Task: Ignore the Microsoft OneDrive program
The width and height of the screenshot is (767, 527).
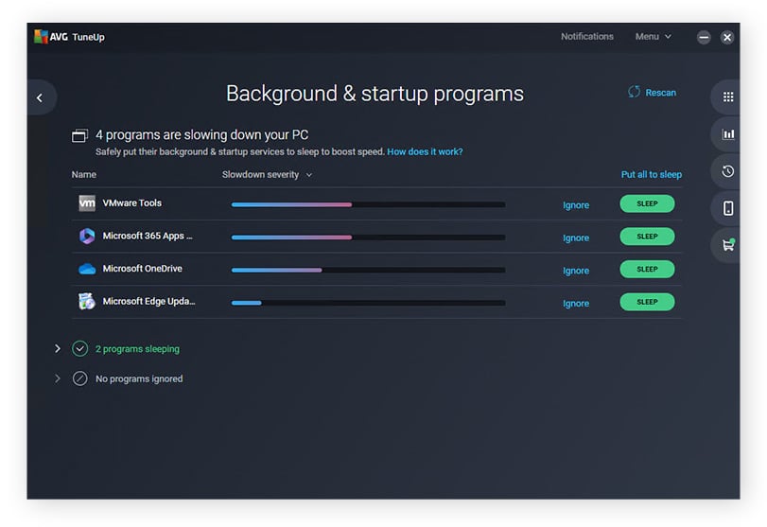Action: (575, 271)
